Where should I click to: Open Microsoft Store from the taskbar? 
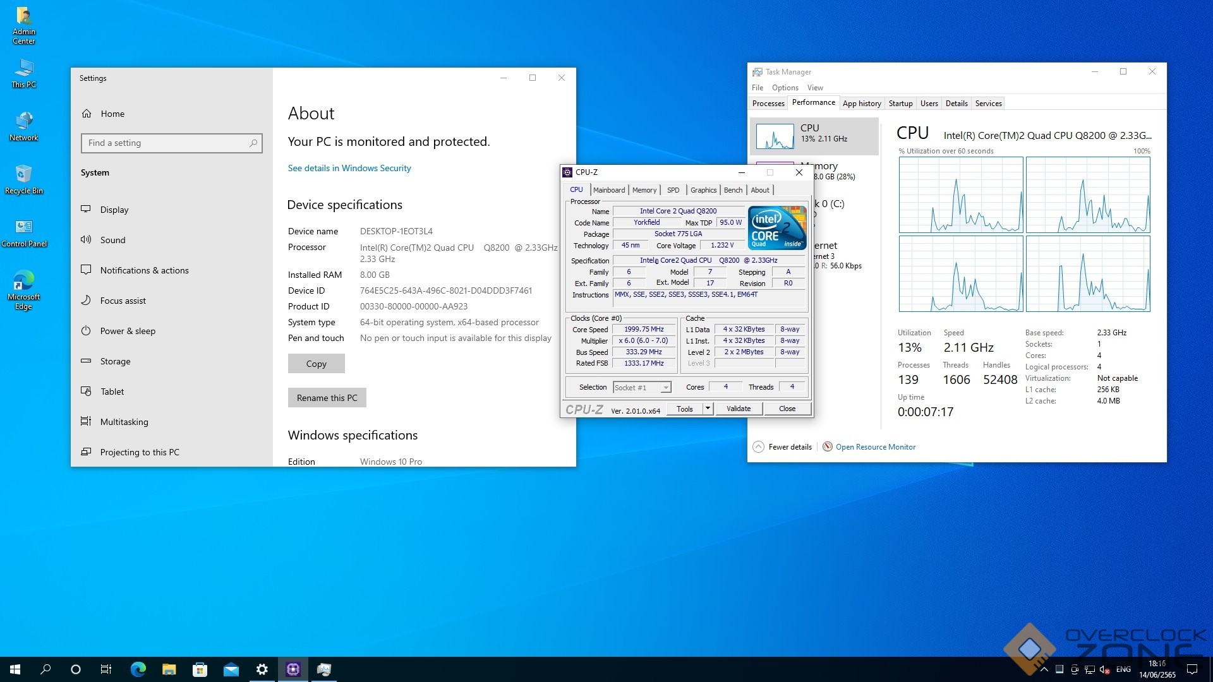(200, 669)
